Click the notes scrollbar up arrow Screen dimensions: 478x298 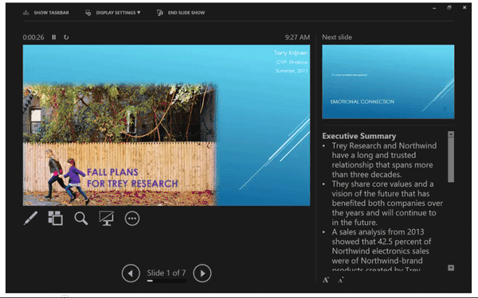pyautogui.click(x=451, y=134)
